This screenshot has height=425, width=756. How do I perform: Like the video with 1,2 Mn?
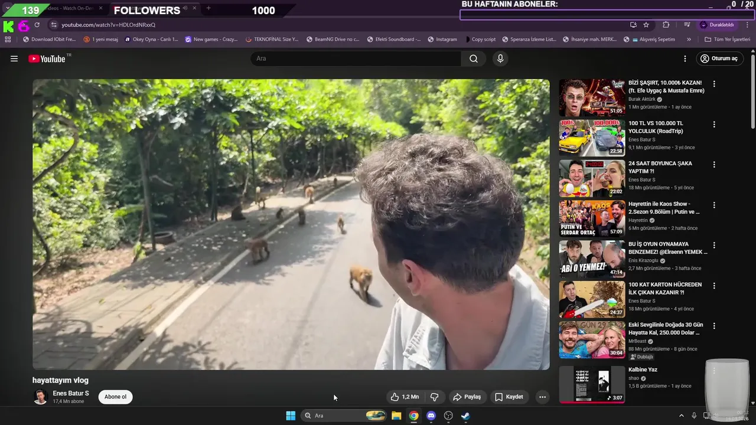(x=405, y=397)
